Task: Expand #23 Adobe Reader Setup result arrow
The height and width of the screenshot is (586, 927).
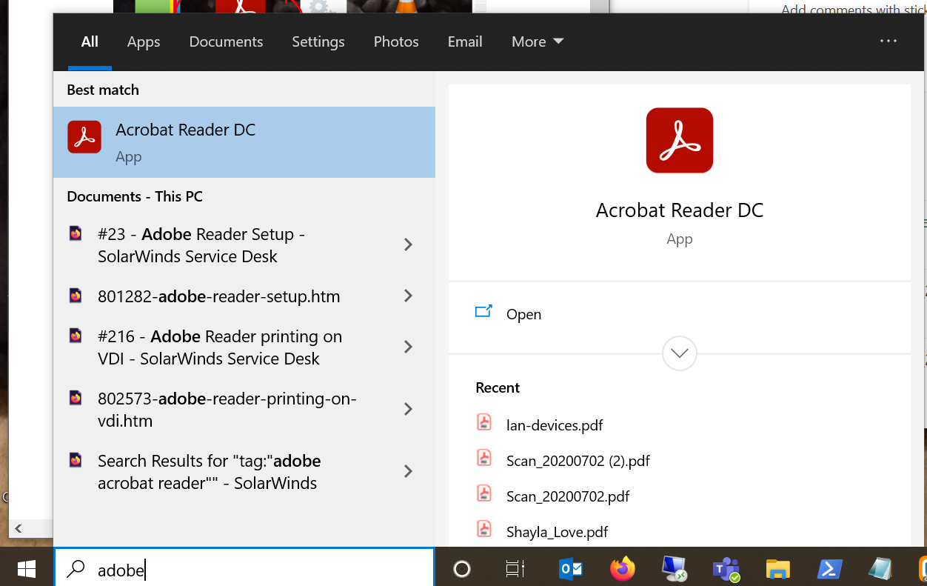Action: [408, 244]
